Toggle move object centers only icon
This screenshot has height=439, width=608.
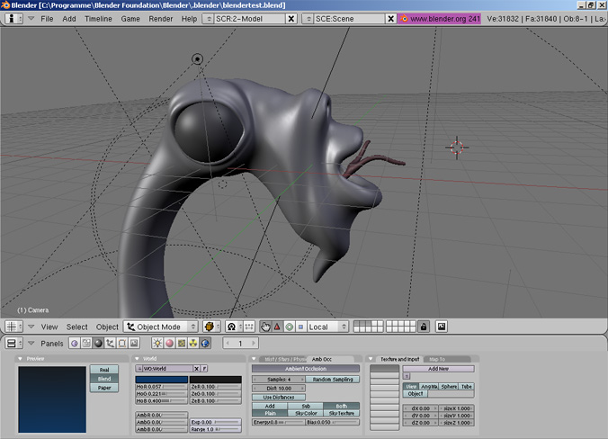[x=249, y=327]
